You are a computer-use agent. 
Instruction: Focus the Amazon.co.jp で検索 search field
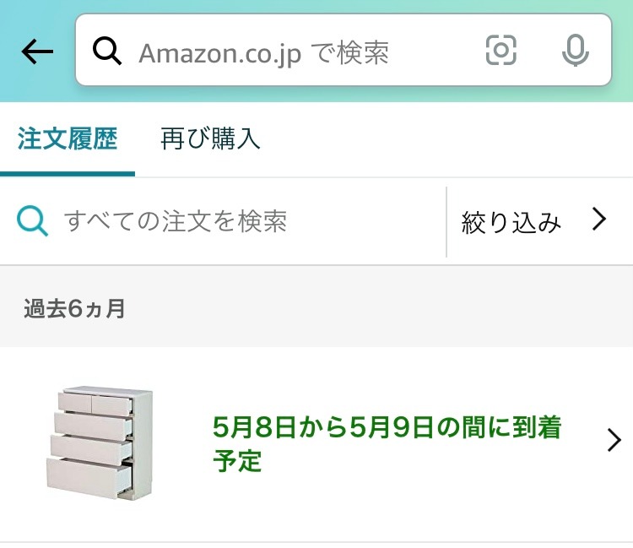(x=344, y=50)
